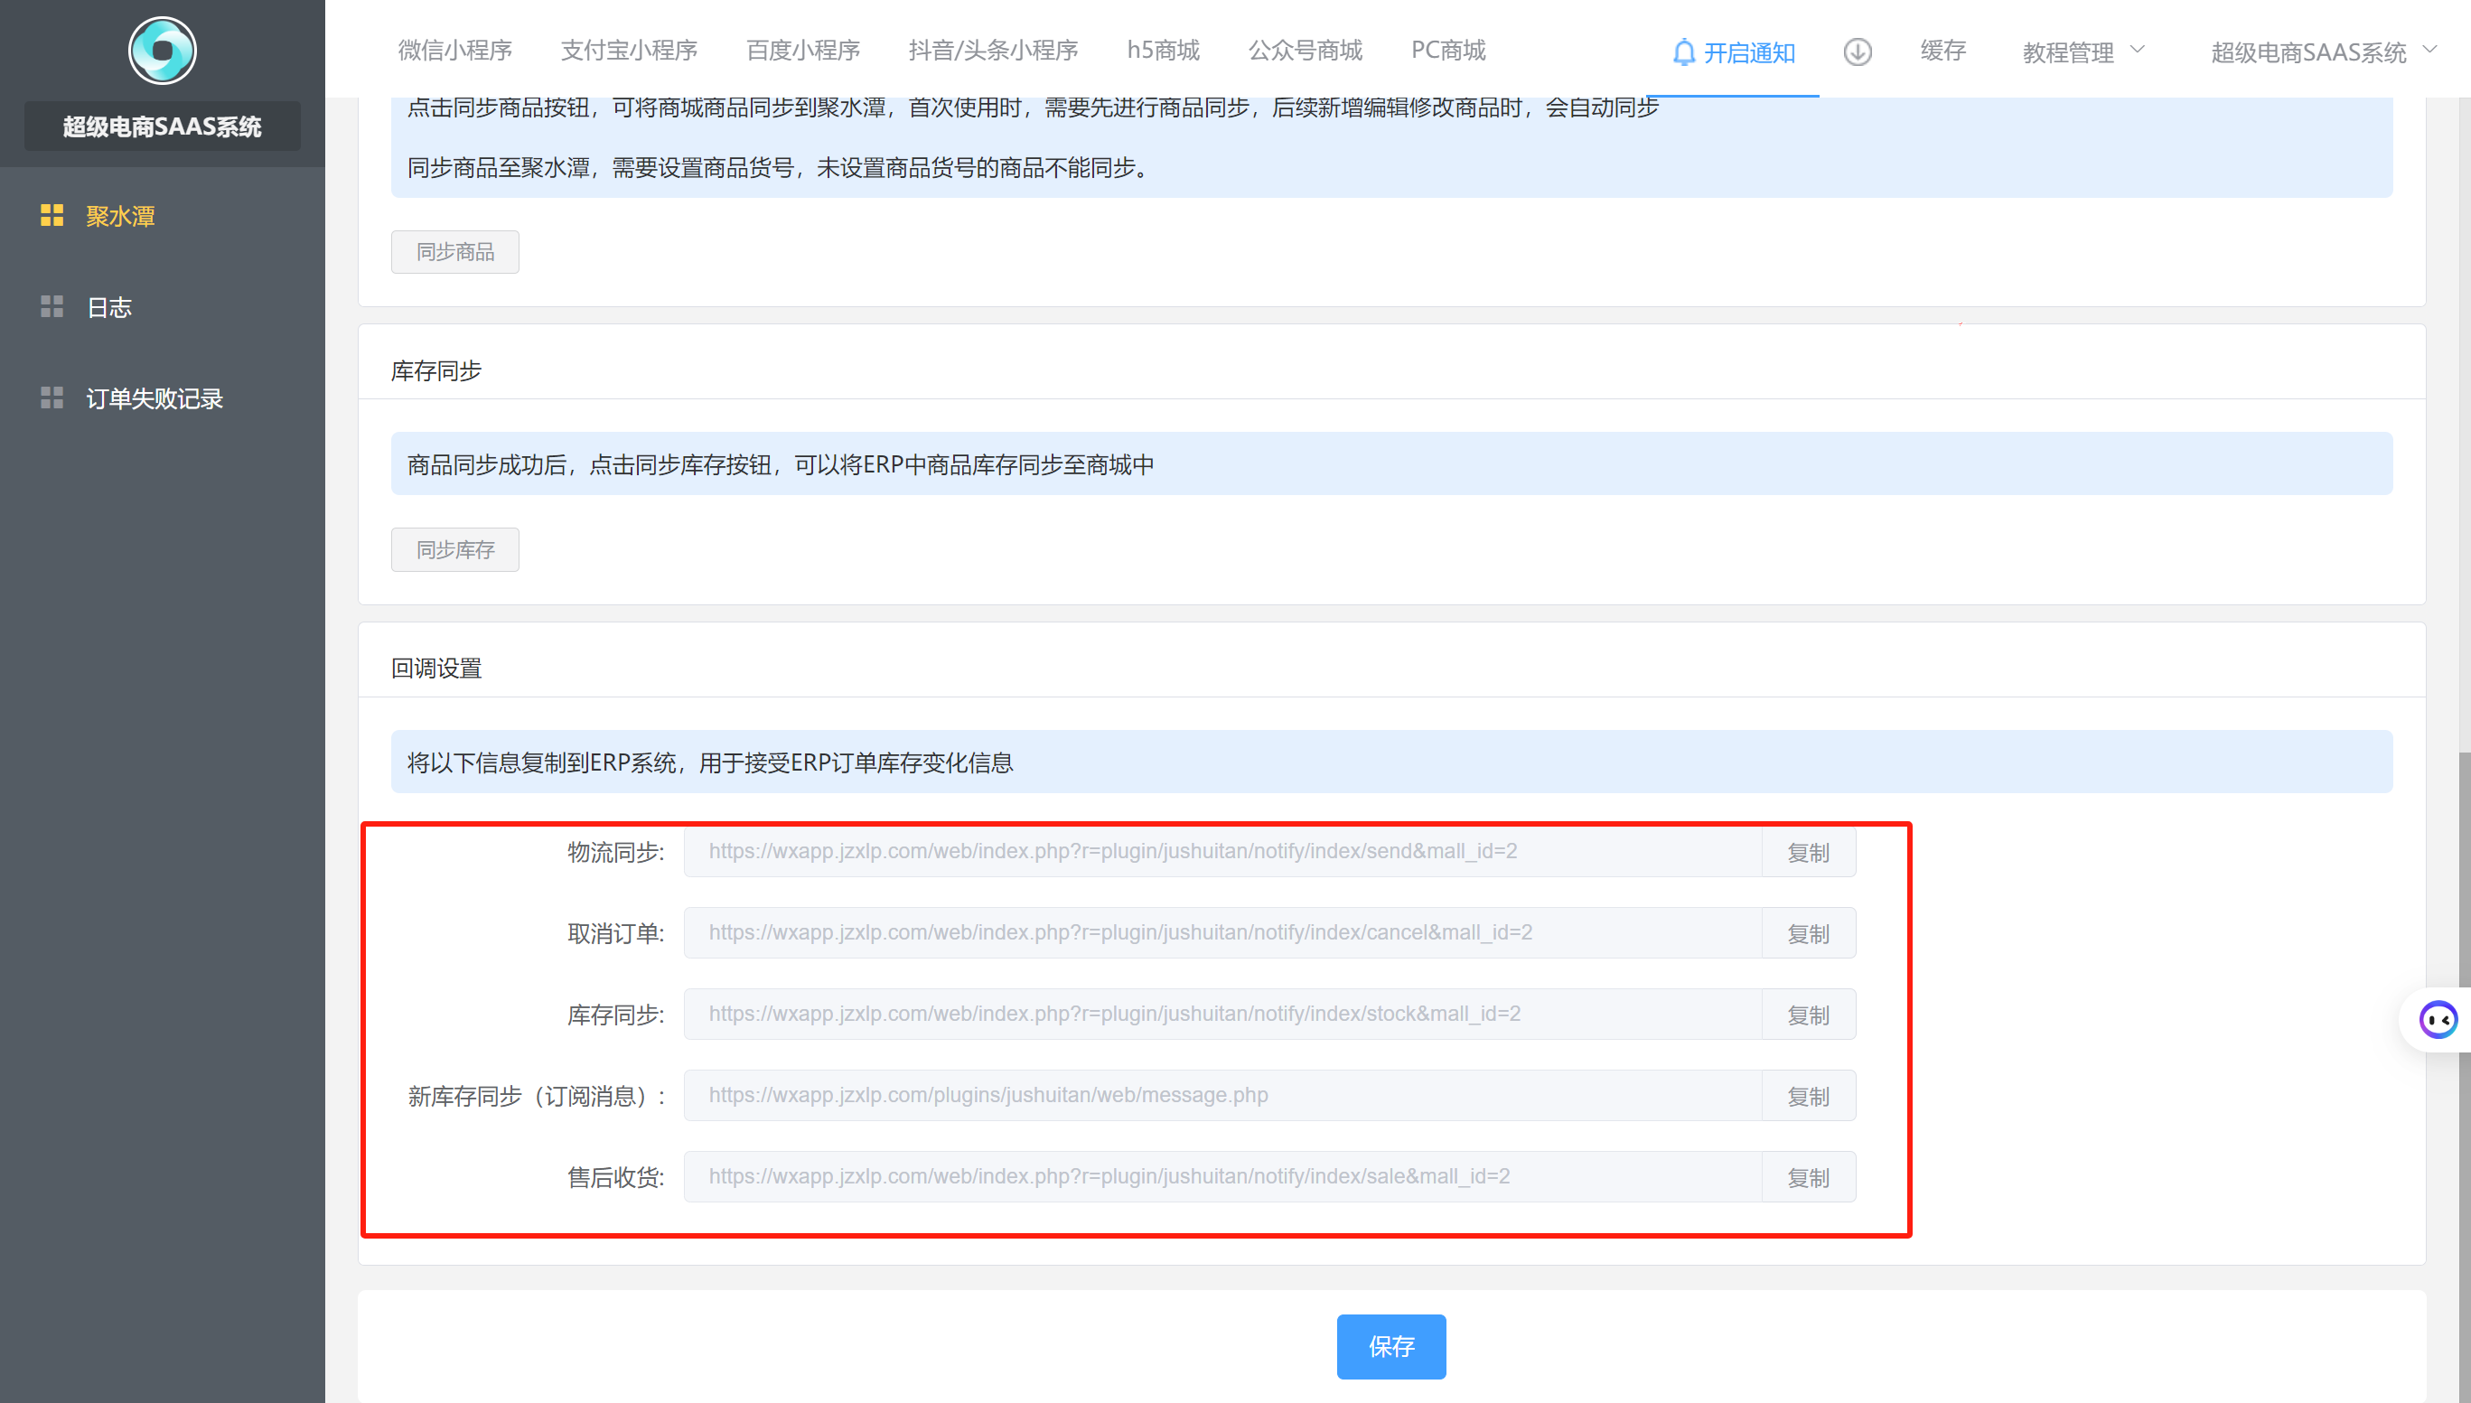Click the 缓存 menu item
This screenshot has width=2471, height=1403.
tap(1942, 50)
